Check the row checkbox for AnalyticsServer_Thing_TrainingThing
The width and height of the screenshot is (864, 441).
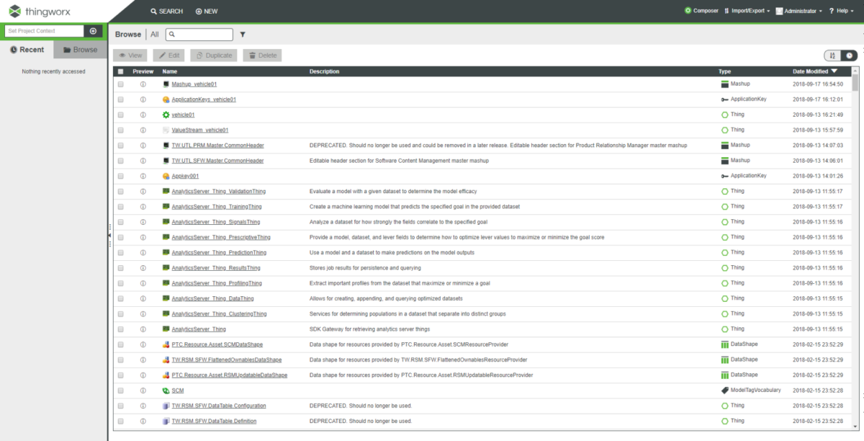pos(120,206)
